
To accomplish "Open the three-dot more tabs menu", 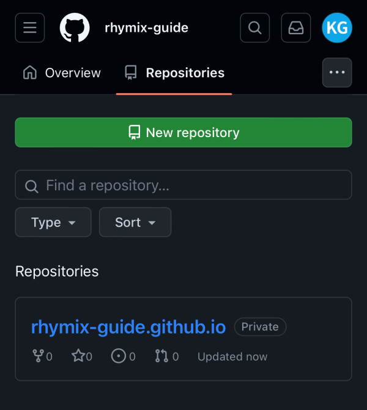I will 337,72.
